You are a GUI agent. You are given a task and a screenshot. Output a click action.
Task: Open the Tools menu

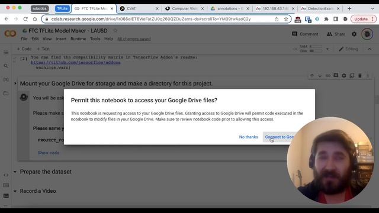95,39
